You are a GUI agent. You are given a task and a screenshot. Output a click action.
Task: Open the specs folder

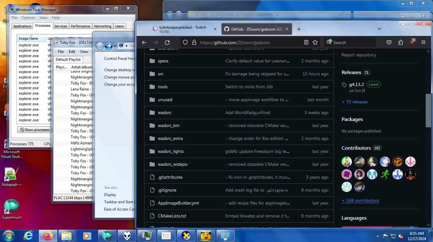(163, 61)
